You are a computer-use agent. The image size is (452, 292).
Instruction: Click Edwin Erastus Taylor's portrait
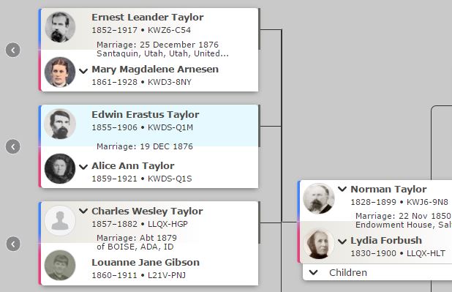[60, 124]
